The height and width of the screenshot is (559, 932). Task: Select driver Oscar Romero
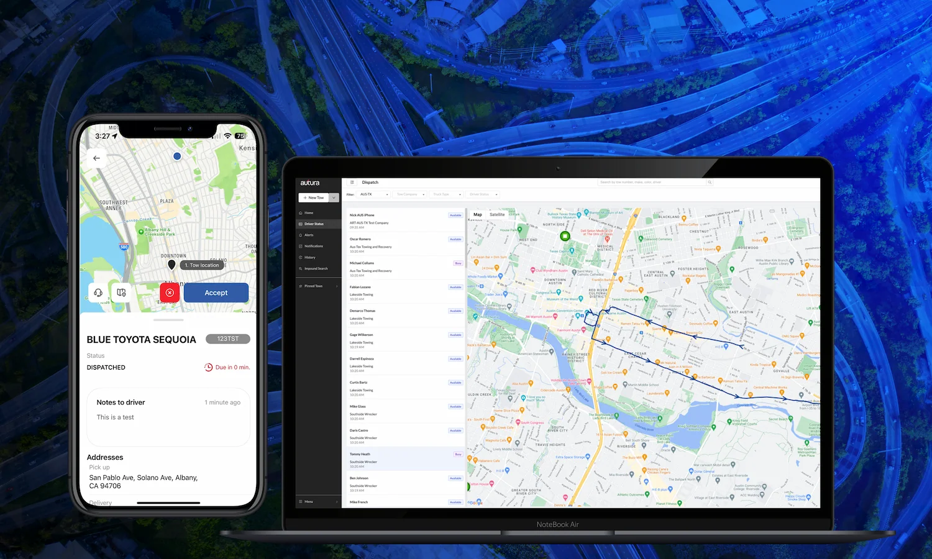[404, 245]
